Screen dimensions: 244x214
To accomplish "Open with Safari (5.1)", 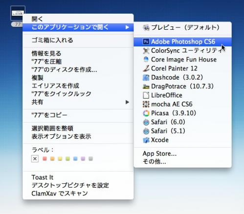I will tap(182, 131).
